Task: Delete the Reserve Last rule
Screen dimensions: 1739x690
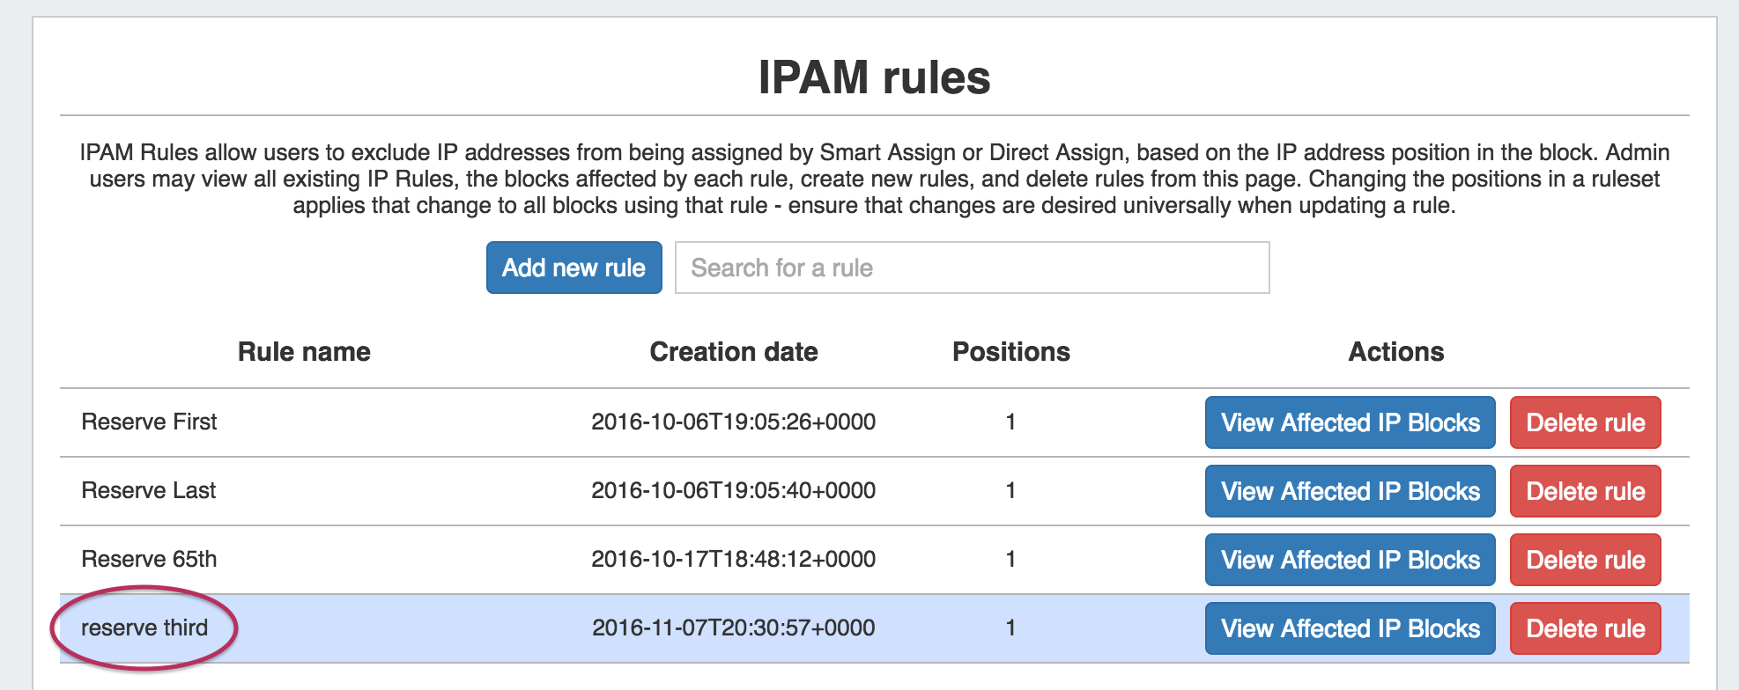Action: (x=1585, y=491)
